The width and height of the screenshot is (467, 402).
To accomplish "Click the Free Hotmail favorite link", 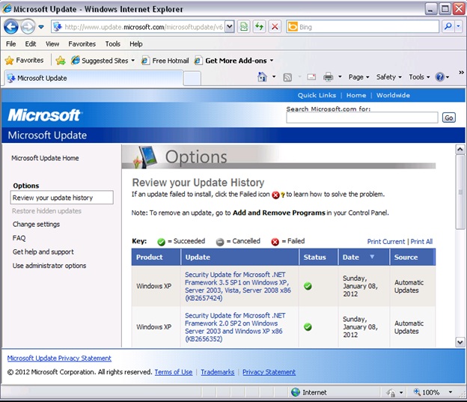I will click(165, 61).
